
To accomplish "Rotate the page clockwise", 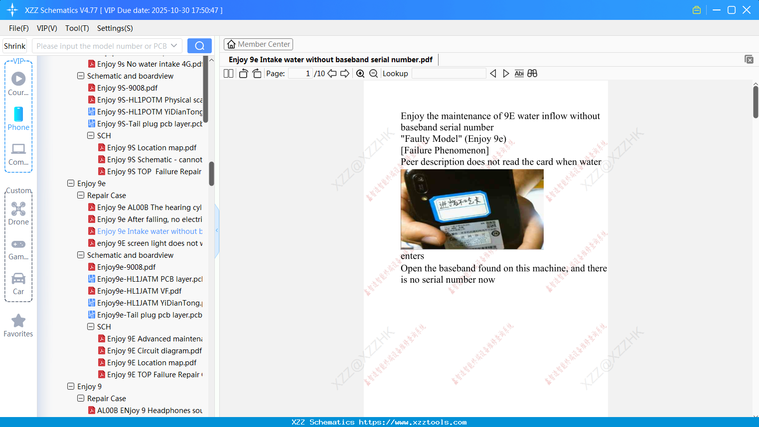I will coord(257,73).
